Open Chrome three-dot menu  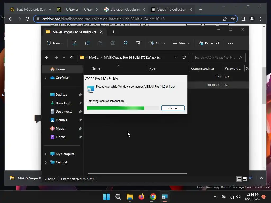tap(260, 19)
